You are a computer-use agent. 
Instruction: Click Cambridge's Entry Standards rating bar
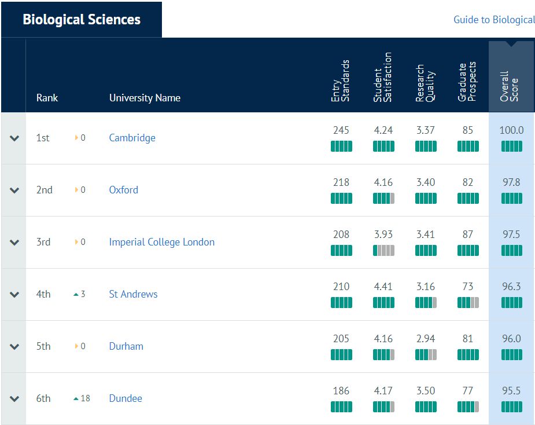(x=341, y=146)
